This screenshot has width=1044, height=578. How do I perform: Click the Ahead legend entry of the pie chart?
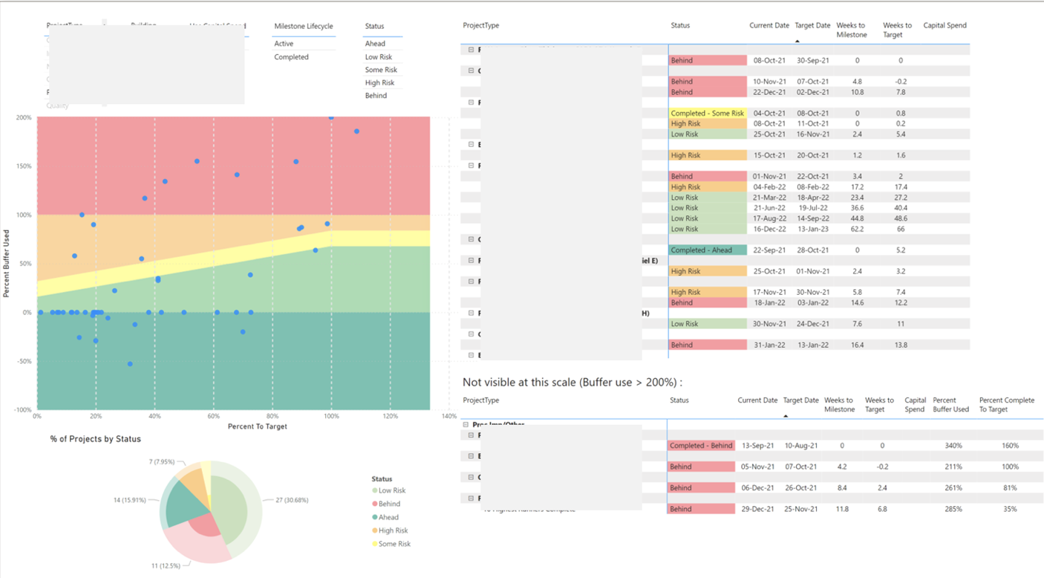[385, 517]
